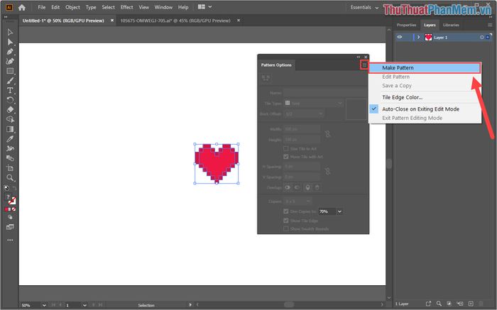Toggle the Dim Copies to checkbox
This screenshot has width=497, height=310.
[x=286, y=211]
